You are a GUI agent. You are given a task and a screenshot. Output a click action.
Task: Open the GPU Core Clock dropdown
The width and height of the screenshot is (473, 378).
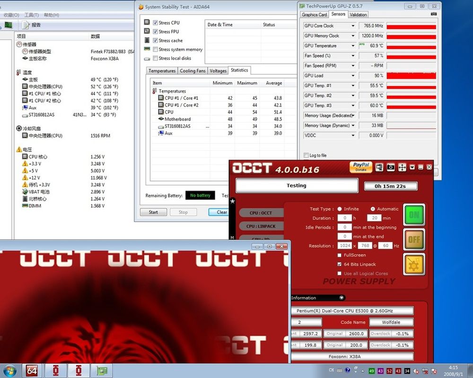[353, 26]
